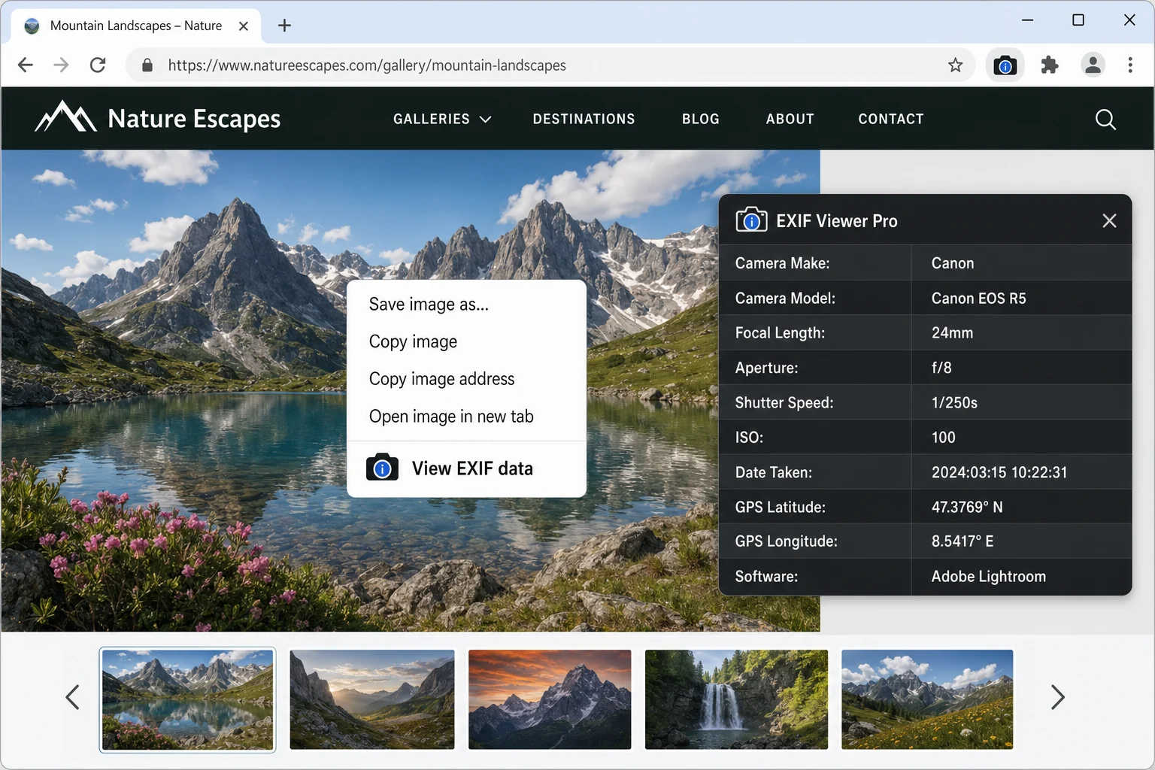This screenshot has width=1155, height=770.
Task: Open the search magnifier icon
Action: point(1105,119)
